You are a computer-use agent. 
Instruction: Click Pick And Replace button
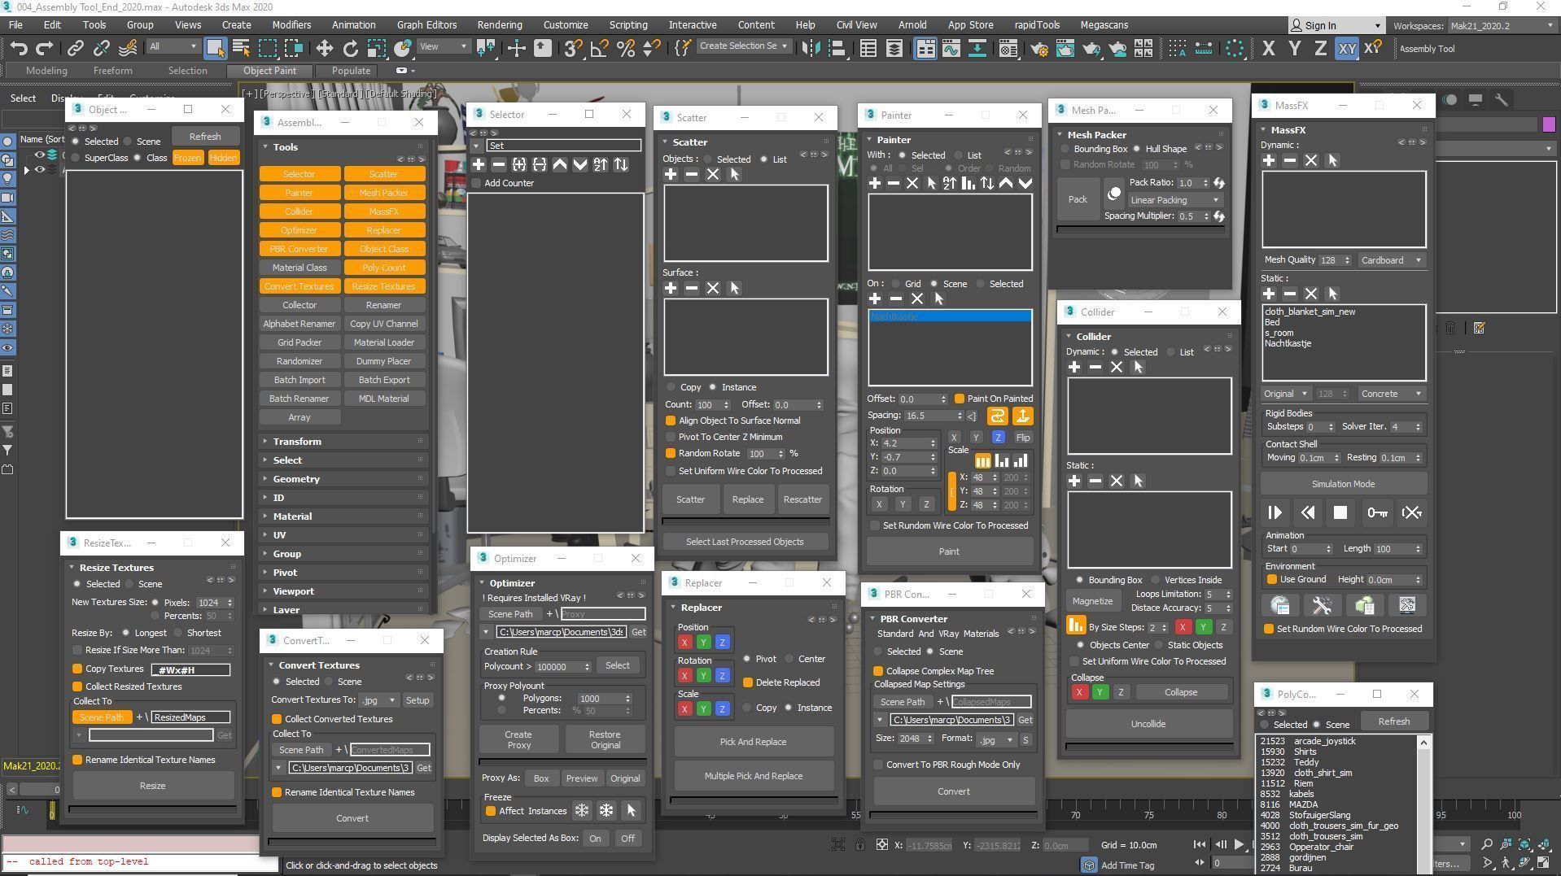[x=753, y=742]
